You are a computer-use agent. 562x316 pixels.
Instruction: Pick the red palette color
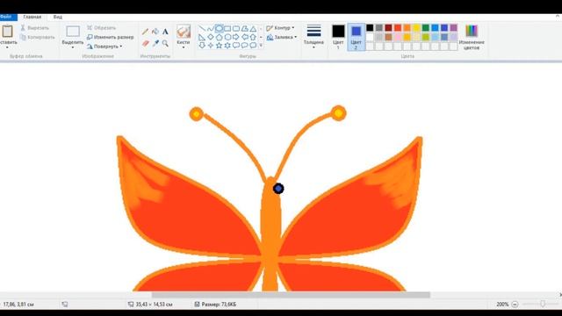pos(398,27)
